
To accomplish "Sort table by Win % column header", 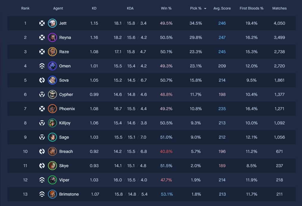I will [166, 8].
